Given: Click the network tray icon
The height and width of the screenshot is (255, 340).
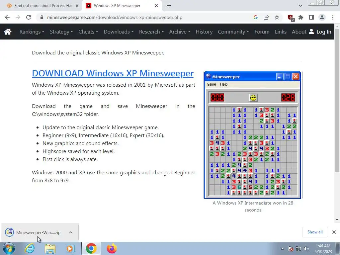Looking at the screenshot, I should [298, 249].
